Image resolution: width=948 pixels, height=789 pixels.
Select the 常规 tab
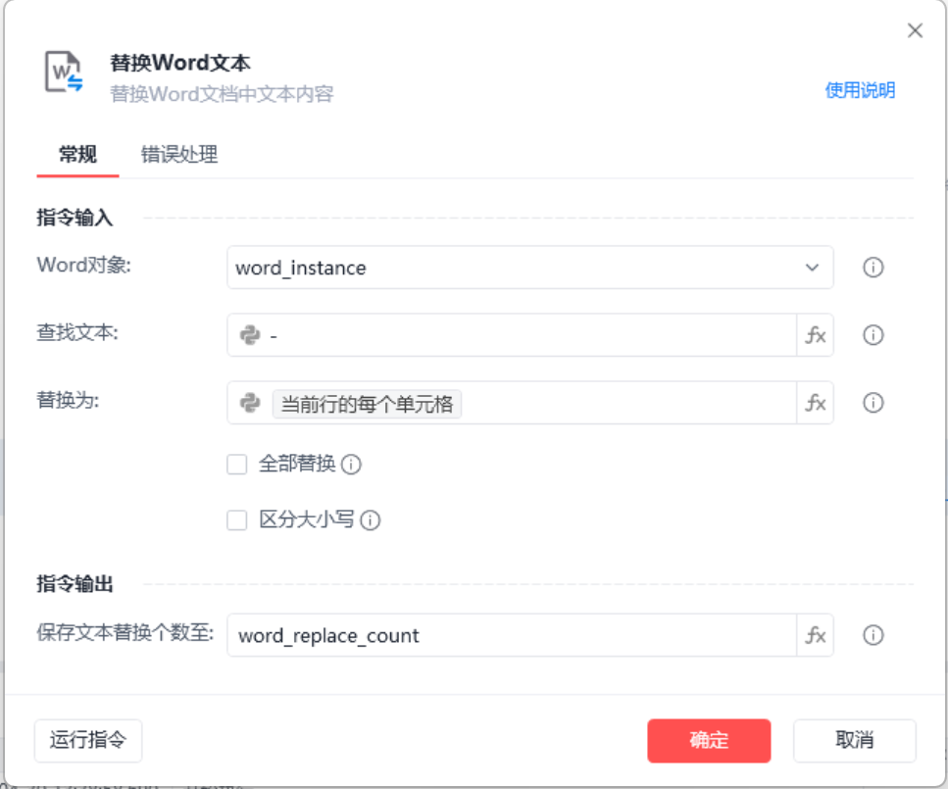point(77,154)
